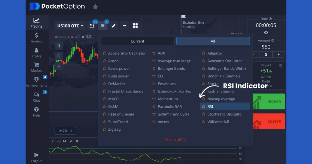
Task: Open the Help question mark section
Action: [36, 112]
